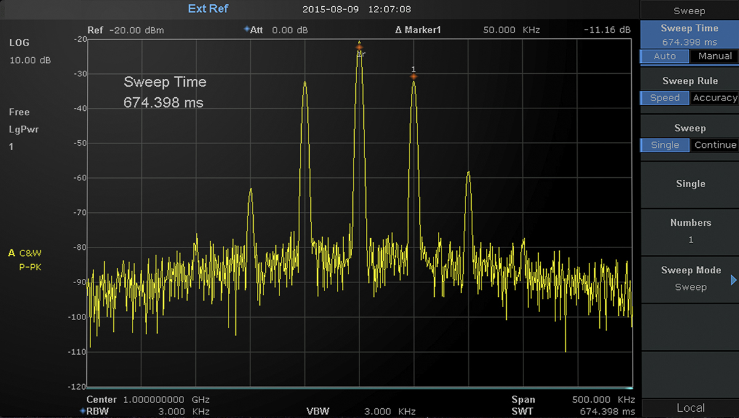Click the Δ Marker1 label
This screenshot has height=418, width=739.
click(x=418, y=30)
